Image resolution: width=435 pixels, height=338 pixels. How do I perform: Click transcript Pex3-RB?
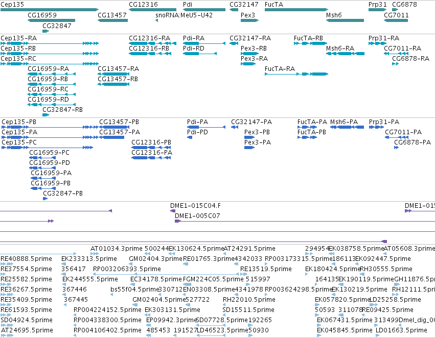pyautogui.click(x=254, y=49)
